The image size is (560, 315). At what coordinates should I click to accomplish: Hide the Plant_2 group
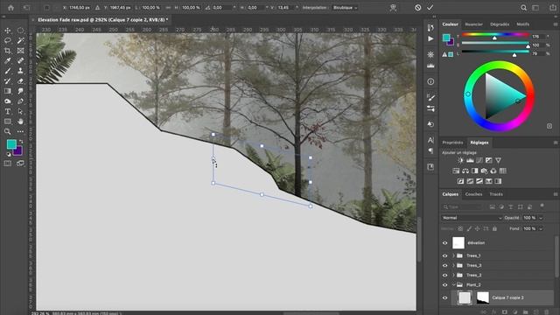[445, 285]
